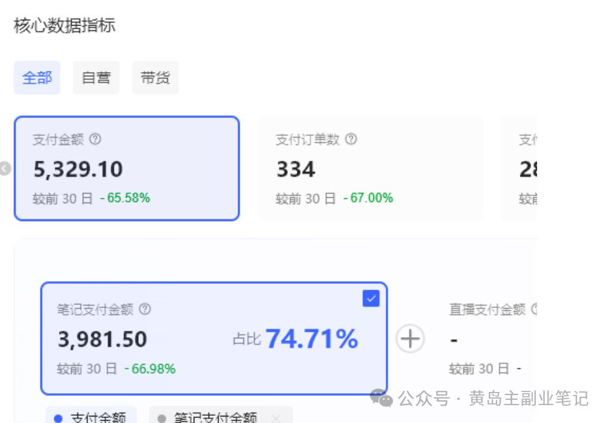608x423 pixels.
Task: Click the left carousel arrow
Action: tap(5, 168)
